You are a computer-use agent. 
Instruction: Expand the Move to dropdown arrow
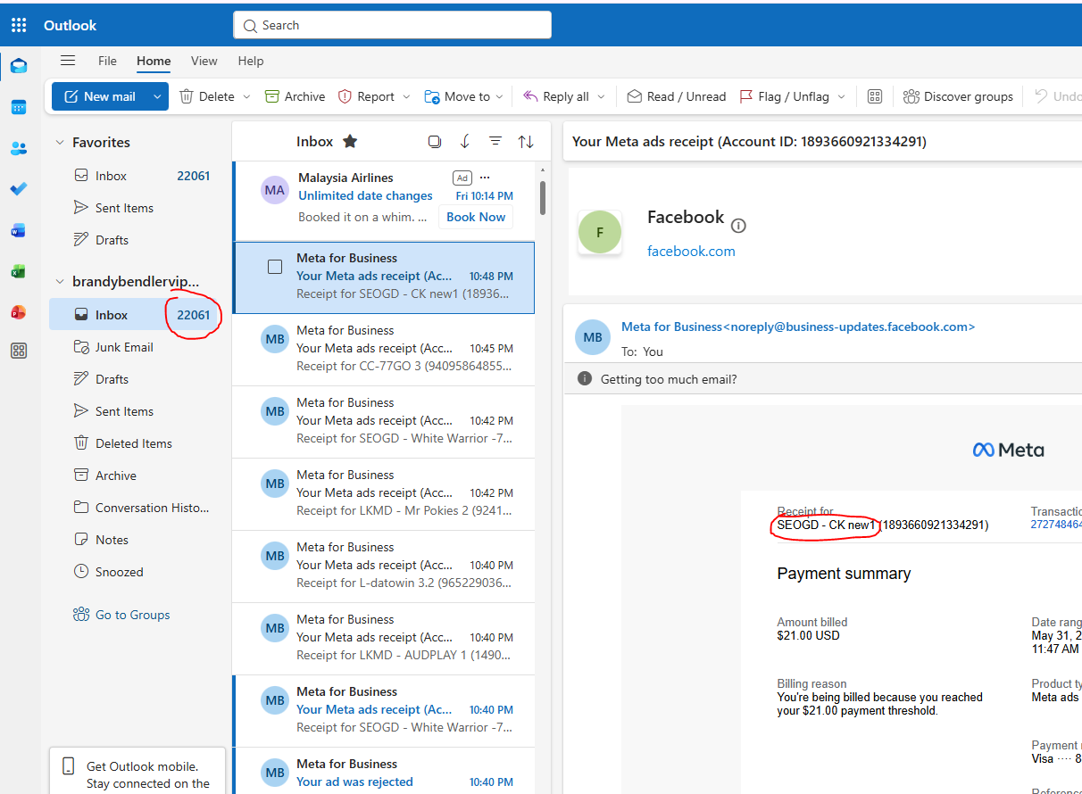[x=500, y=96]
